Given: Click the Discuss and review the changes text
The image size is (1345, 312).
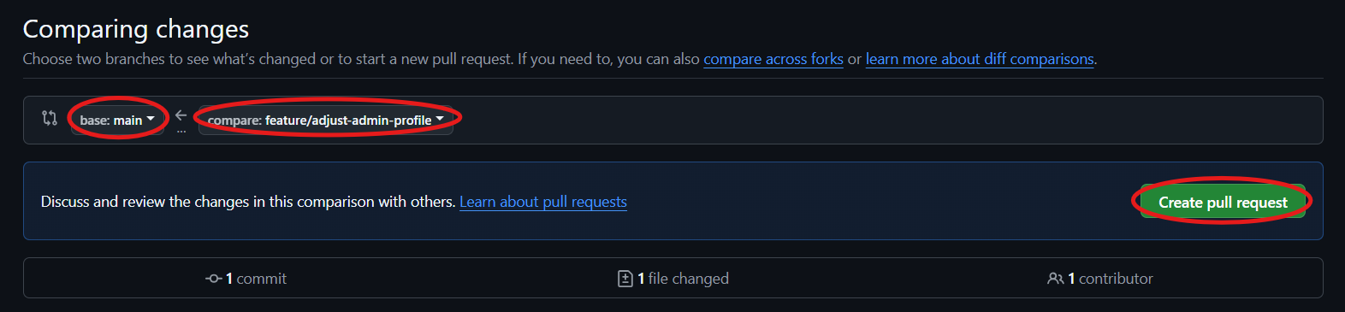Looking at the screenshot, I should pos(248,202).
